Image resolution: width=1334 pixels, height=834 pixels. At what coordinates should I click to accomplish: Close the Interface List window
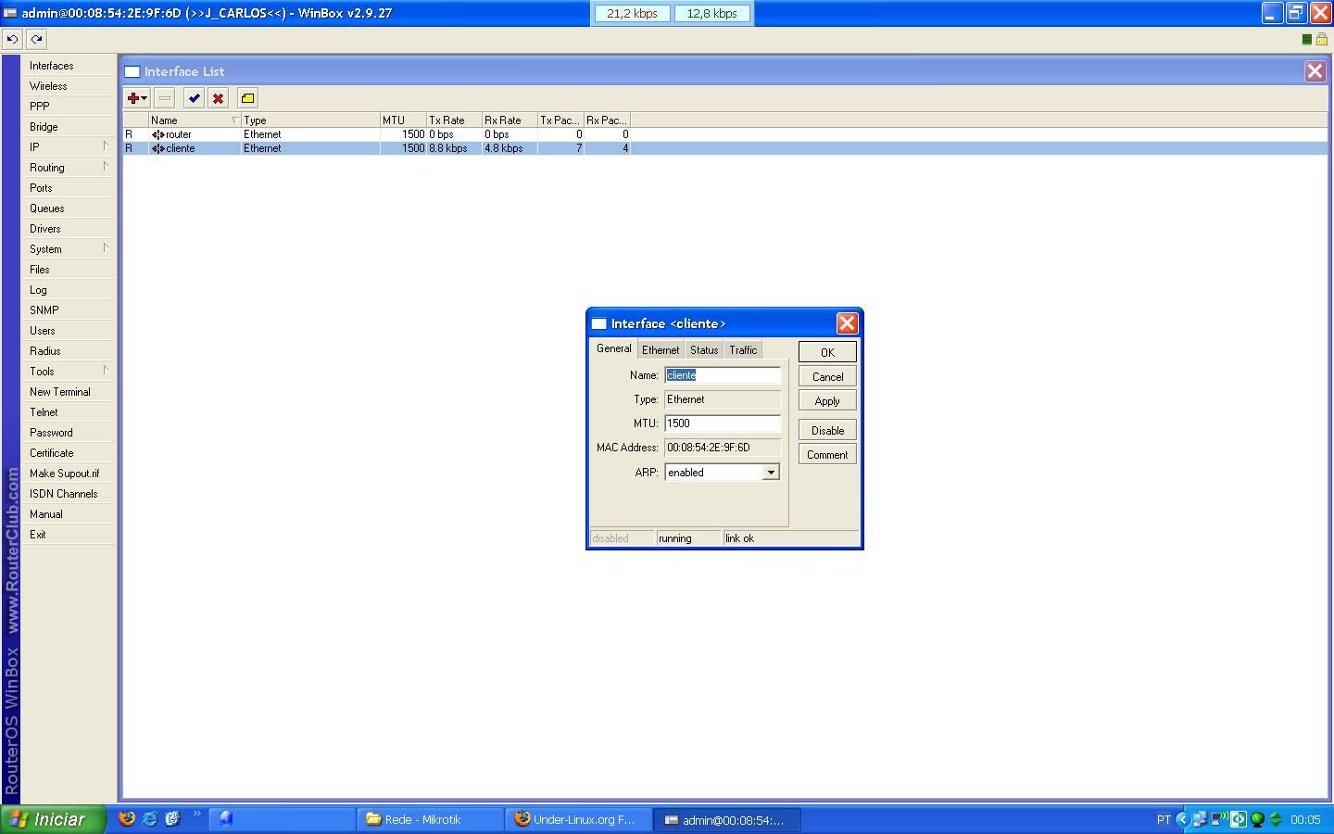click(1315, 71)
